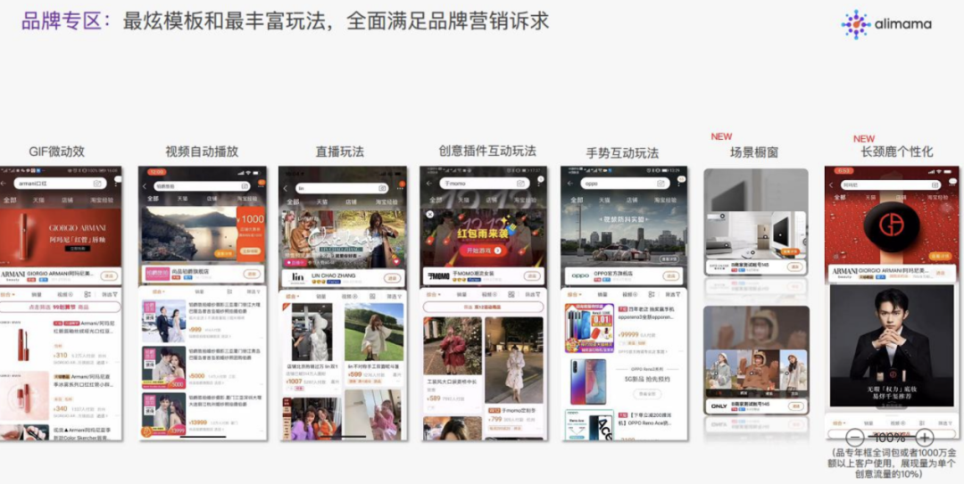Tap camera icon in 于momo search bar

tap(520, 183)
